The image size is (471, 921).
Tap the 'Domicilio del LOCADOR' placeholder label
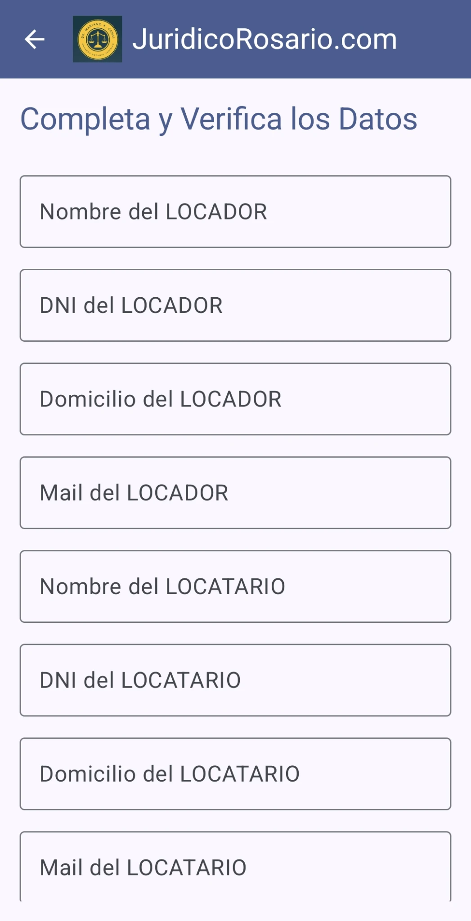coord(161,399)
